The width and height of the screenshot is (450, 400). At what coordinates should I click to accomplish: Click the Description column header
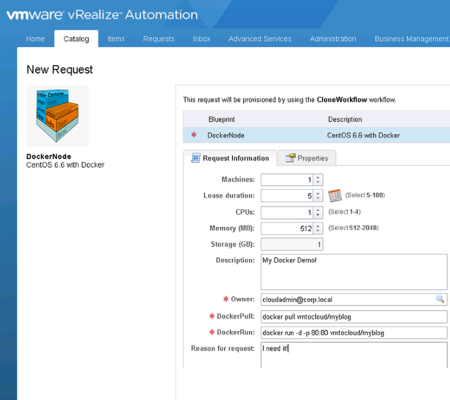click(387, 119)
